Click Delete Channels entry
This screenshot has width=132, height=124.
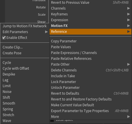coord(90,70)
